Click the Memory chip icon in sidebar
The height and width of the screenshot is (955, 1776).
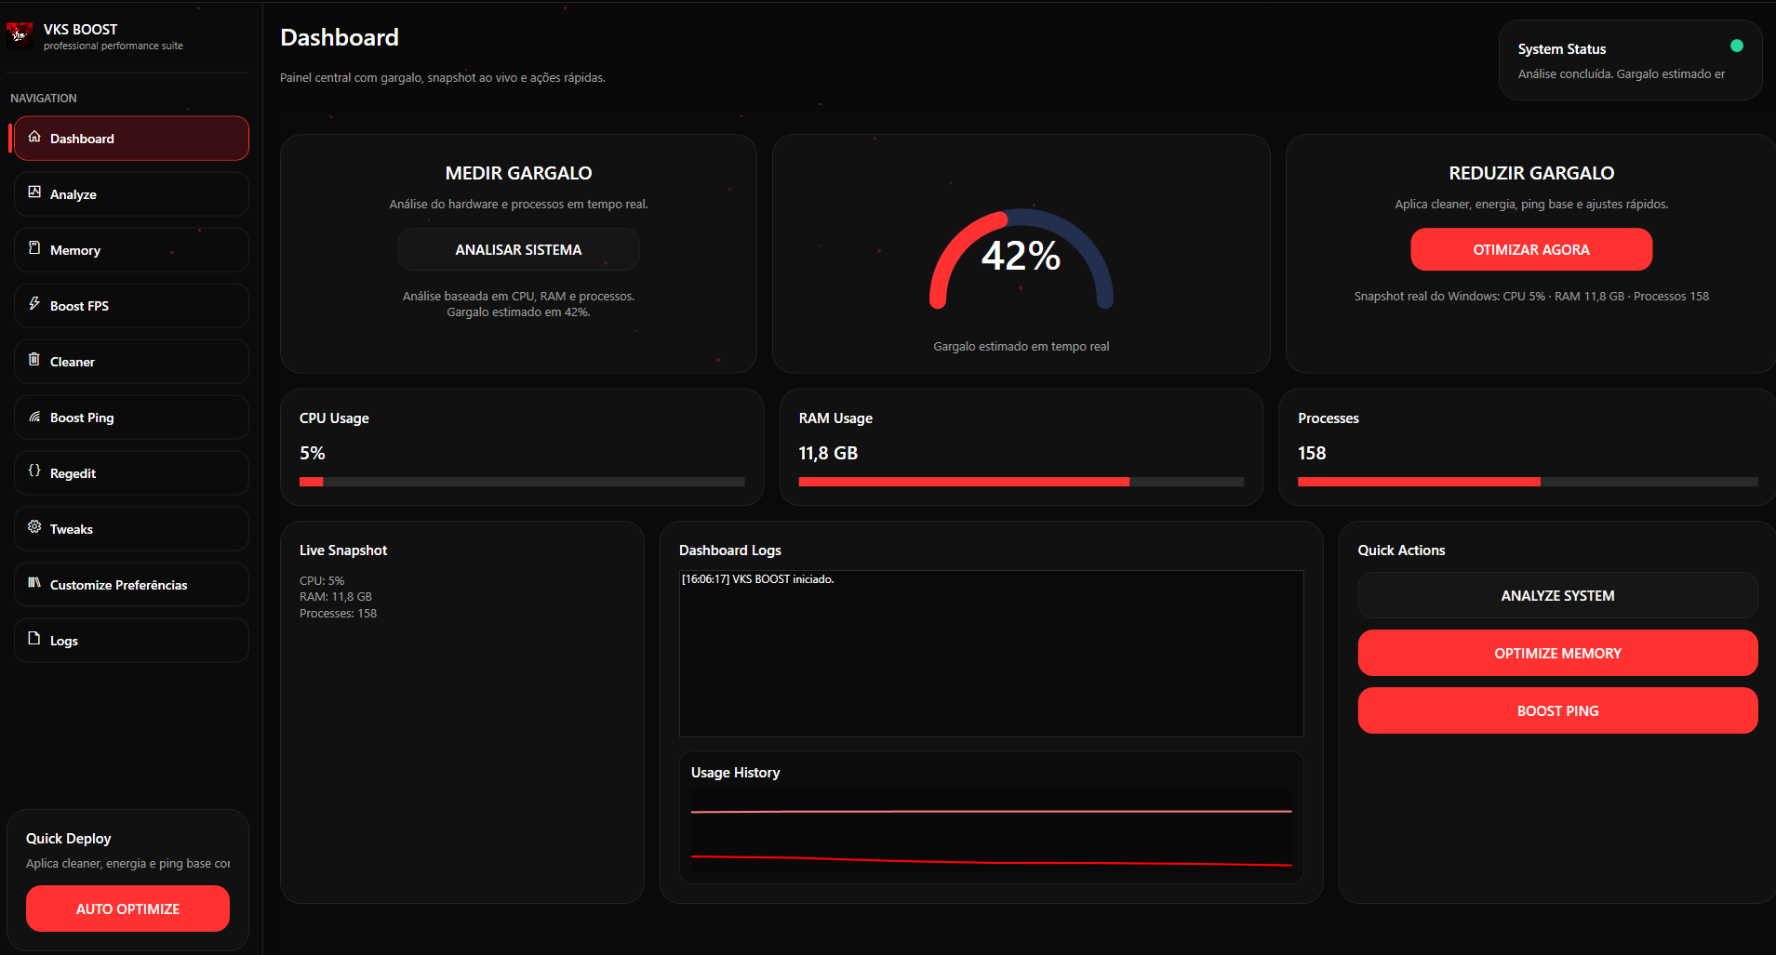point(34,248)
